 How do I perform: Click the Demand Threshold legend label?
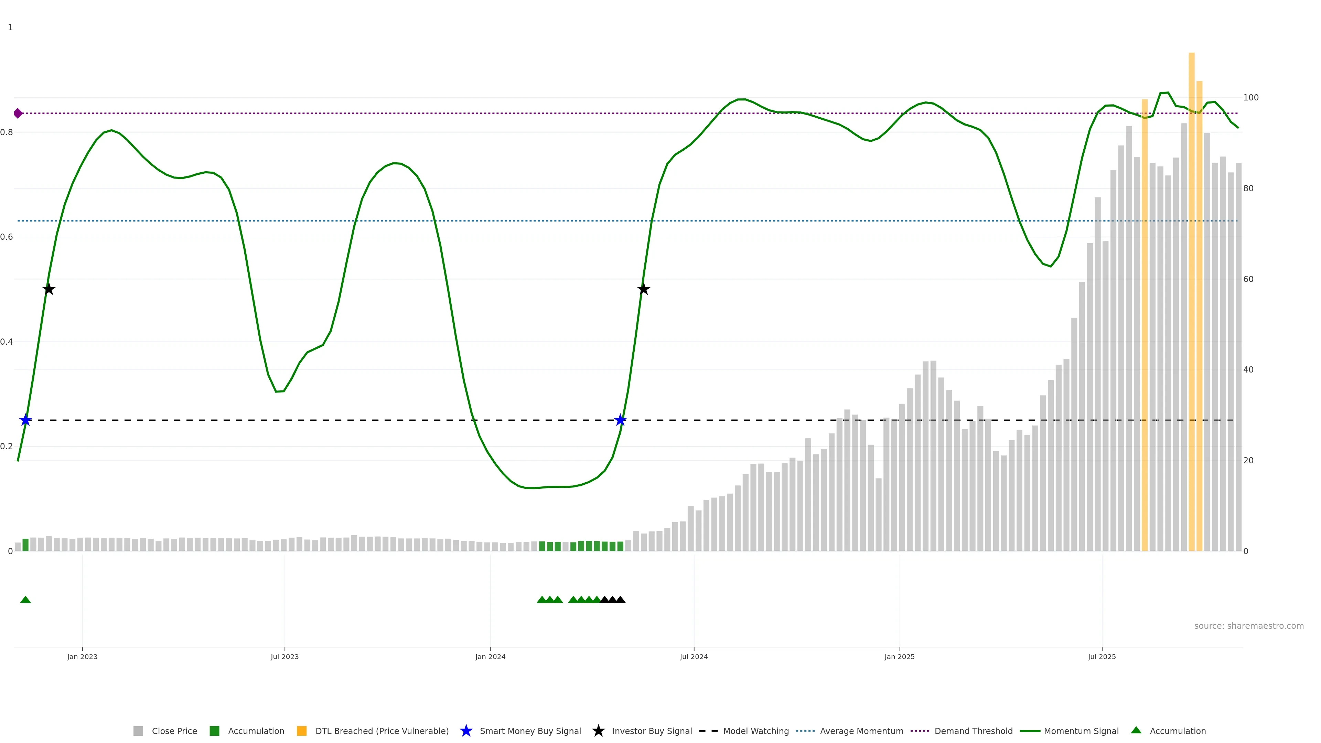point(973,731)
